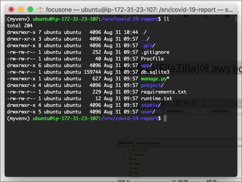
Task: Click FileZilla username (사용자명) field behind terminal
Action: point(197,111)
